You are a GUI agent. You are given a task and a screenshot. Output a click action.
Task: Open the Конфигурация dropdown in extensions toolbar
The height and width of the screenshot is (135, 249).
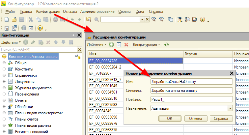tap(147, 45)
